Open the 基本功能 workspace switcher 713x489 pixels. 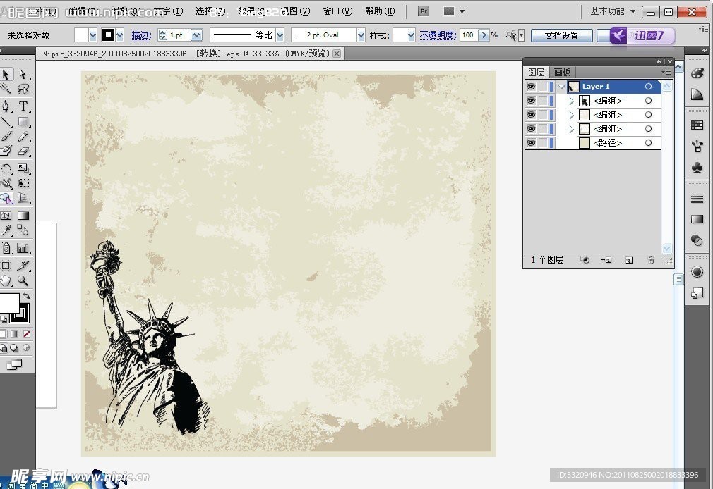pyautogui.click(x=613, y=11)
